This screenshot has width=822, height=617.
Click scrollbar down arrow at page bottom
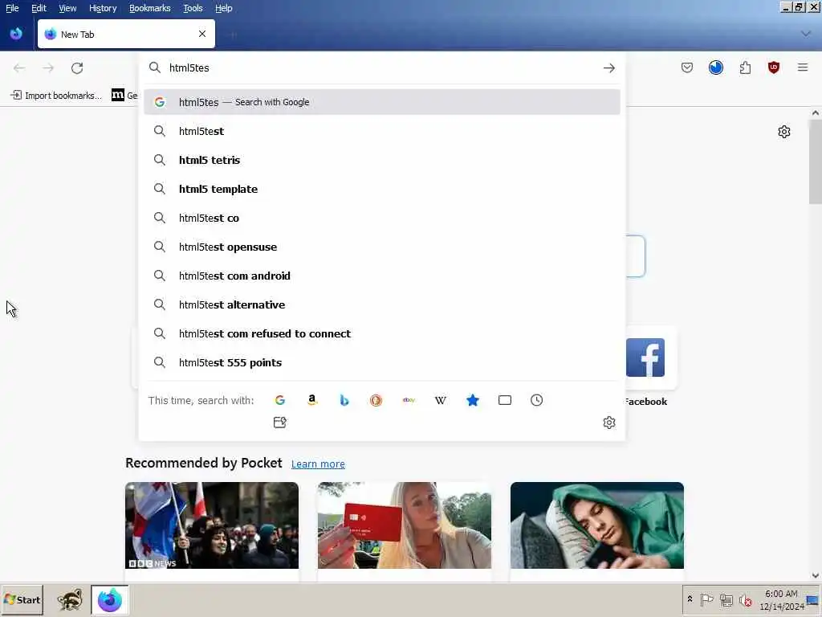click(816, 575)
